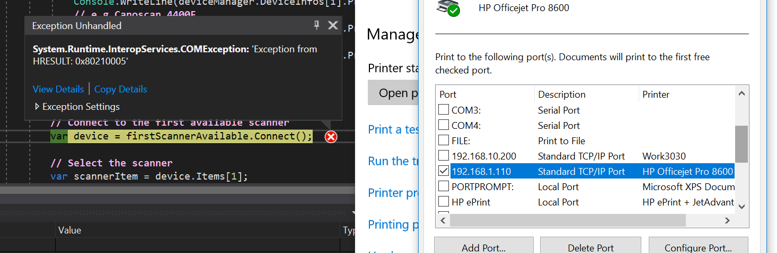Sort by the Description column header

pyautogui.click(x=587, y=95)
